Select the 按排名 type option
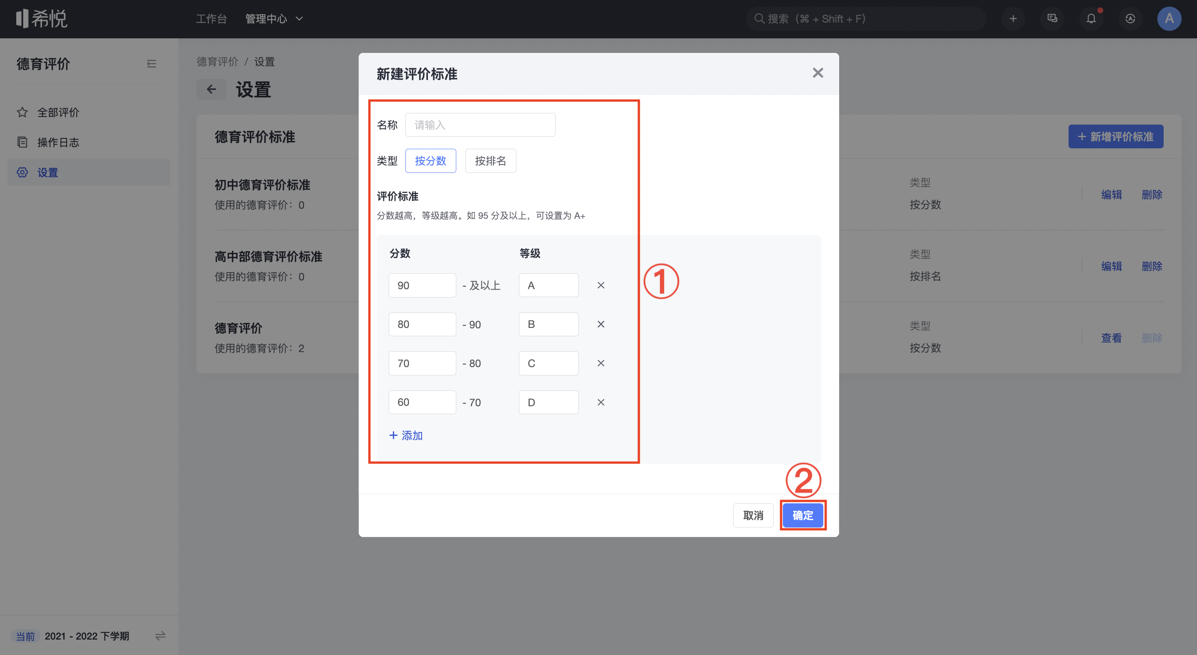This screenshot has height=655, width=1197. pyautogui.click(x=490, y=160)
